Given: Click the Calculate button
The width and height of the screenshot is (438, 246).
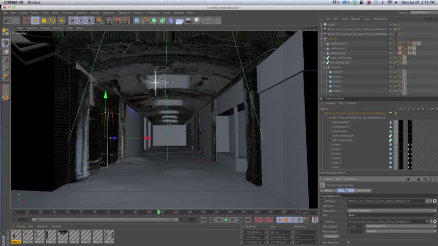Looking at the screenshot, I should coord(331,236).
